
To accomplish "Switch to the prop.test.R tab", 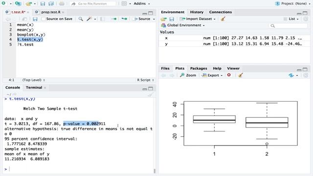I will [51, 12].
